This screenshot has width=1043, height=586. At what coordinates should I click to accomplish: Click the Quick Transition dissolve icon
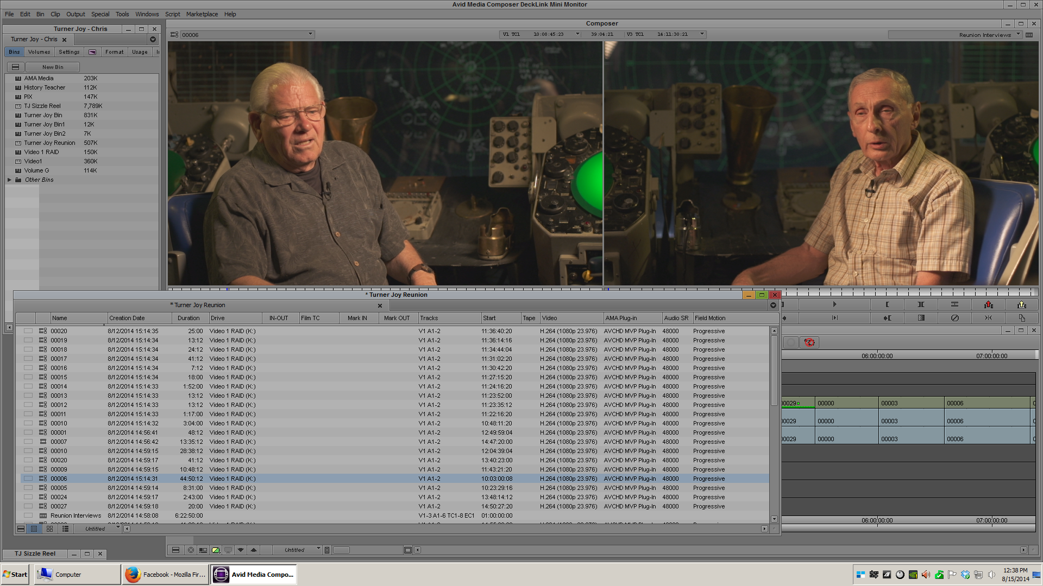921,318
